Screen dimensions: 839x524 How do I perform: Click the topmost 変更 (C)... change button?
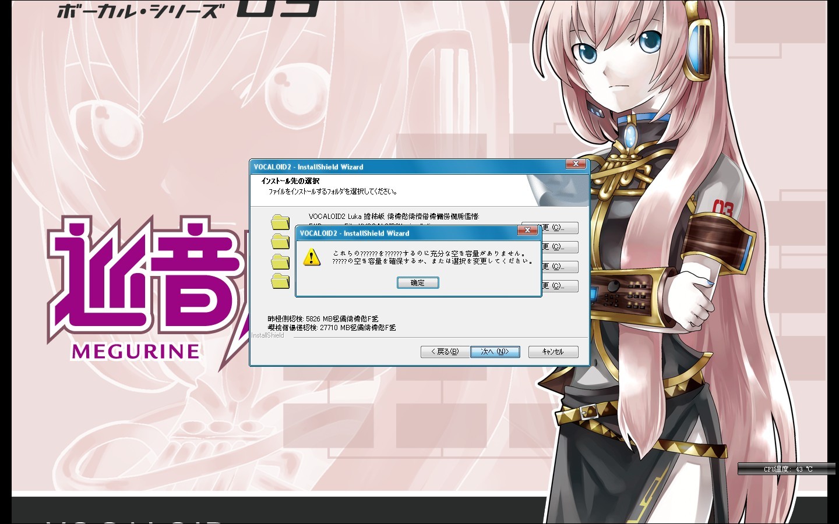click(x=559, y=228)
